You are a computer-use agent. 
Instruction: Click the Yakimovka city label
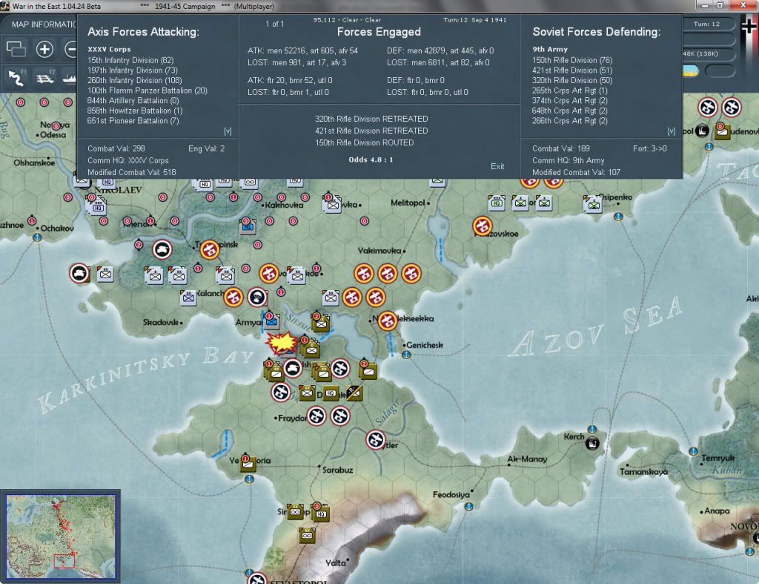click(x=379, y=251)
